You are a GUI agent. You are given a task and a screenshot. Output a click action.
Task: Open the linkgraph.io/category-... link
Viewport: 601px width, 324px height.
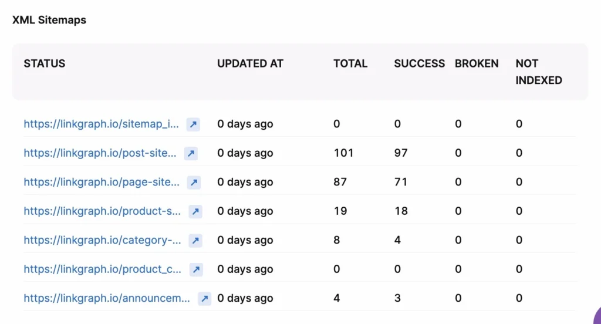(x=102, y=241)
